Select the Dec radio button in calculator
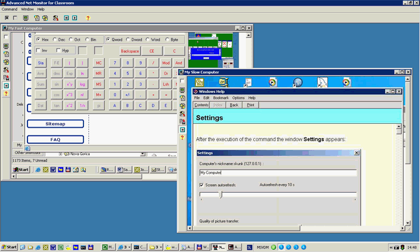420x252 pixels. pos(54,40)
